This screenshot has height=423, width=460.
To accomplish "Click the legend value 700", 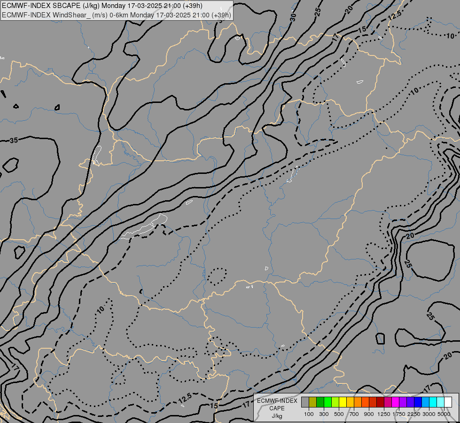I will tap(354, 414).
